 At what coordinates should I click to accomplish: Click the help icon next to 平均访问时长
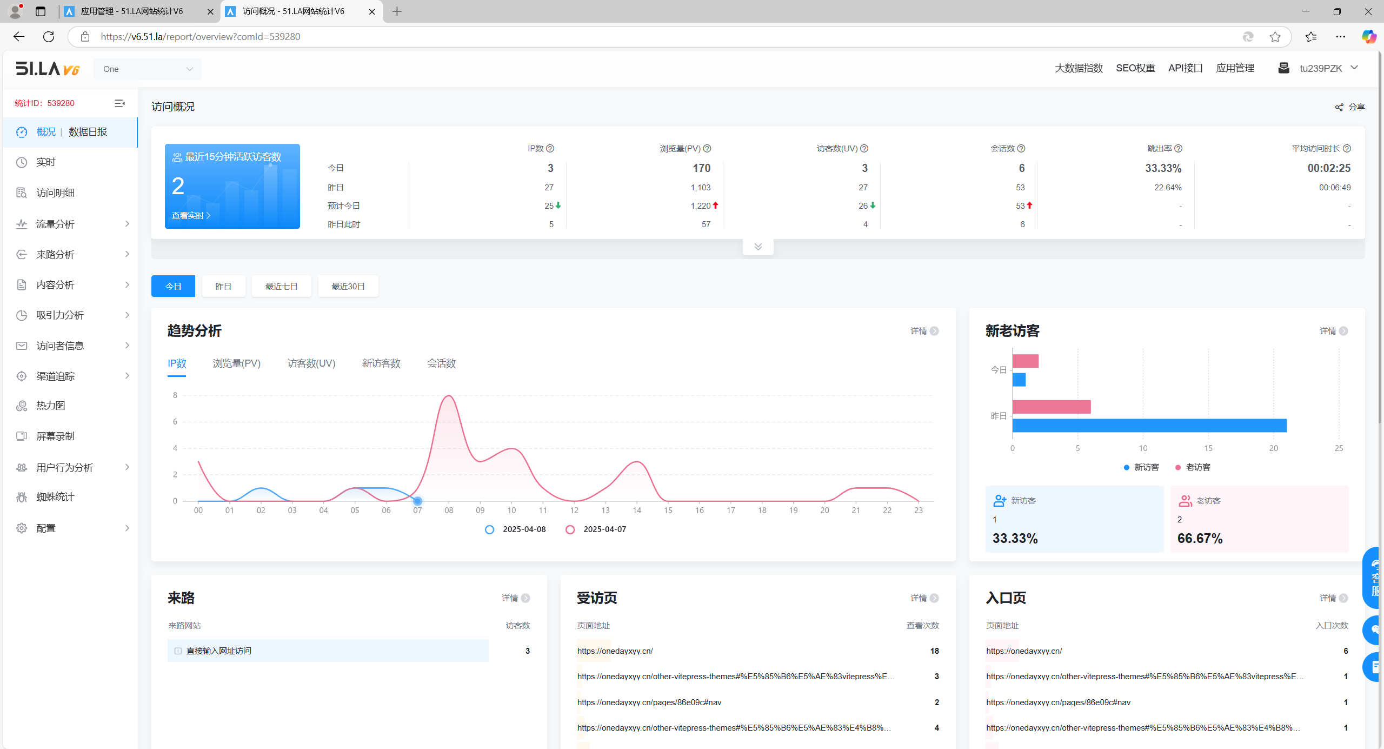[1347, 148]
